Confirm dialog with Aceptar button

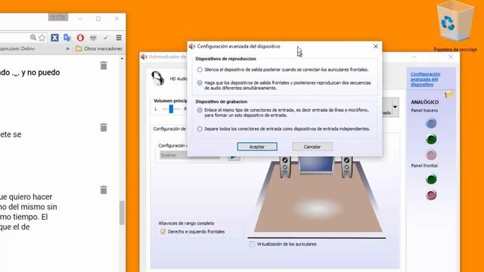[x=257, y=147]
